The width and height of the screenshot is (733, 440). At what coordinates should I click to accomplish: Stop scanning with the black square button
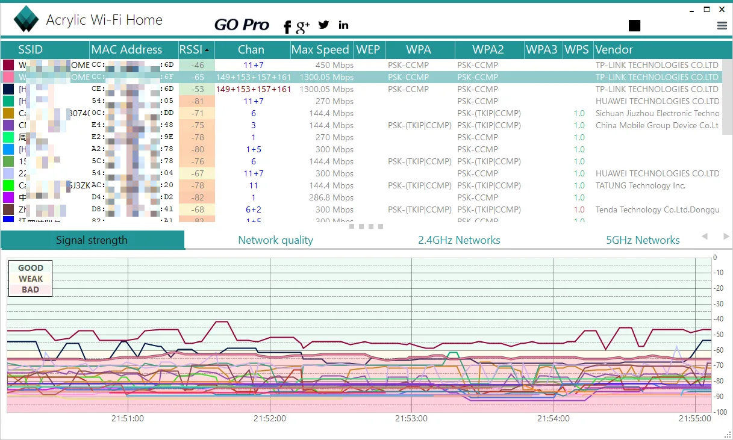[634, 25]
